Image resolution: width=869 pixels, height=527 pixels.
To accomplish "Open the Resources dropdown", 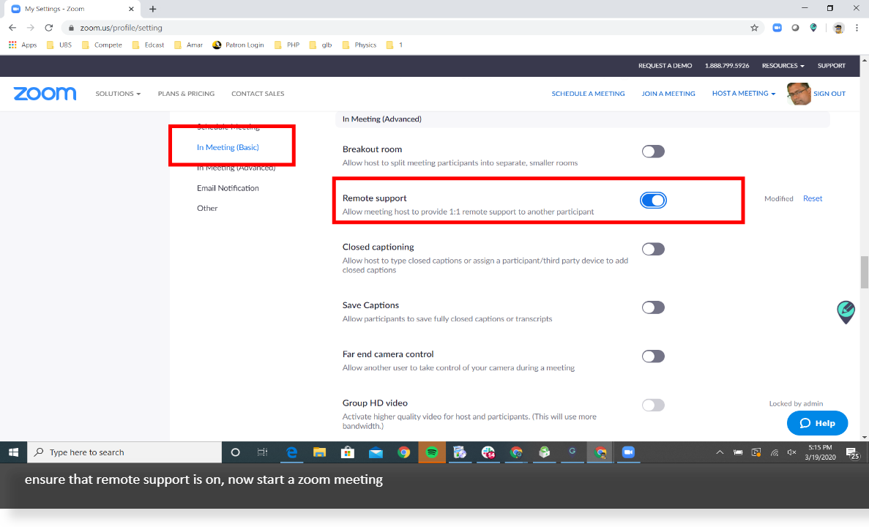I will [782, 65].
